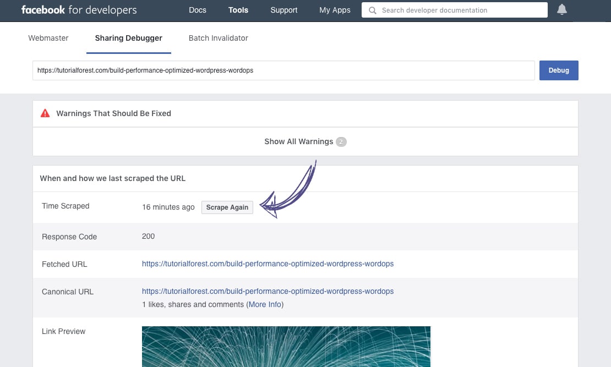611x367 pixels.
Task: Open the Docs menu
Action: [x=198, y=10]
